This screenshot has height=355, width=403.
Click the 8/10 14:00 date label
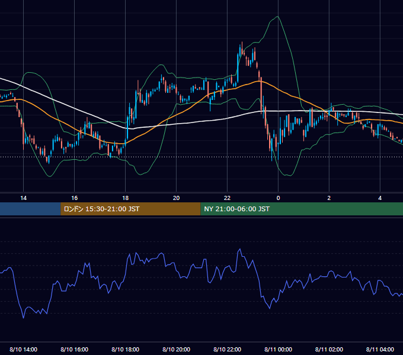23,349
